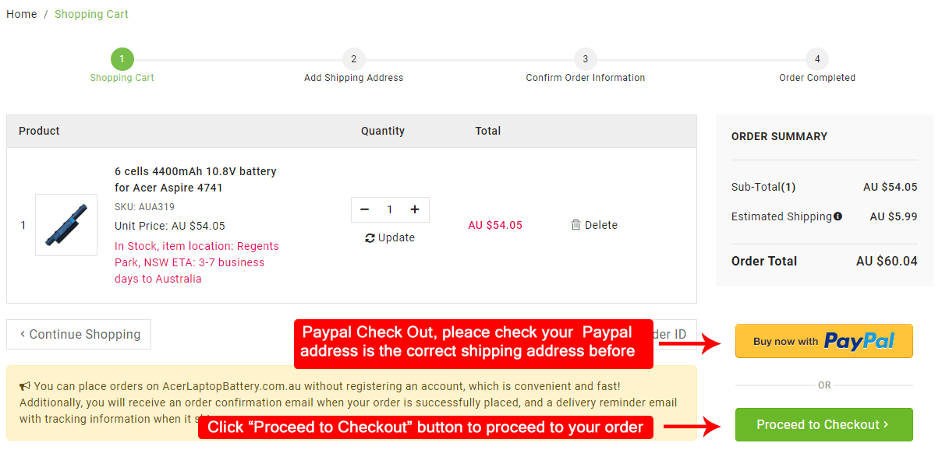Click the Shopping Cart breadcrumb
942x457 pixels.
[x=91, y=14]
